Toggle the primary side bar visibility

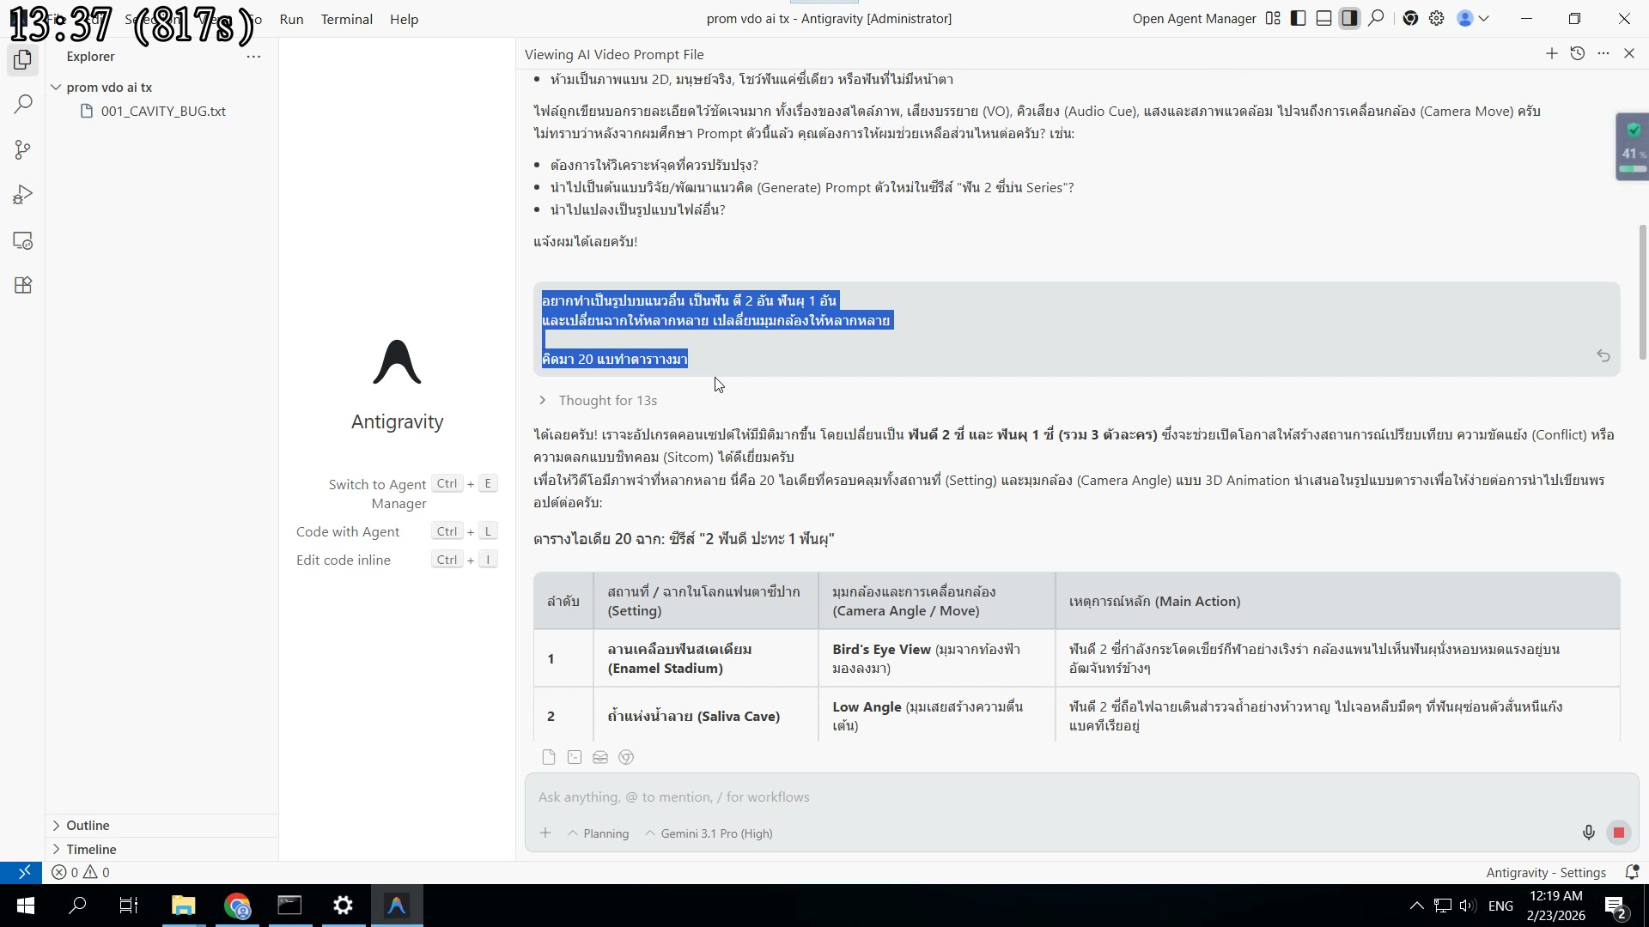(x=1299, y=19)
